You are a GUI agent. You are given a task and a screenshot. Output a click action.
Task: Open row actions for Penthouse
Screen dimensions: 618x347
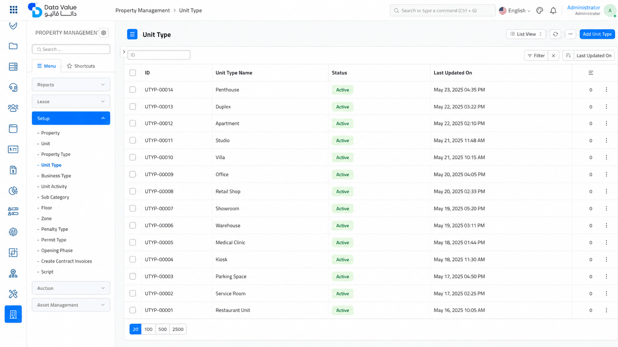click(606, 90)
